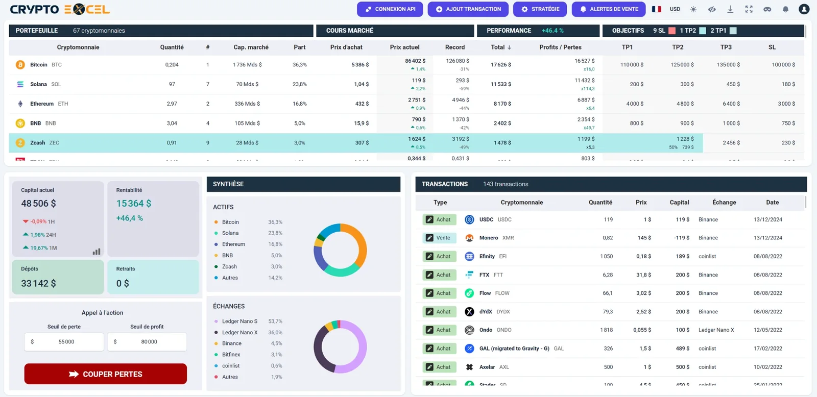This screenshot has height=397, width=817.
Task: Click the Ethereum coin icon
Action: point(20,104)
